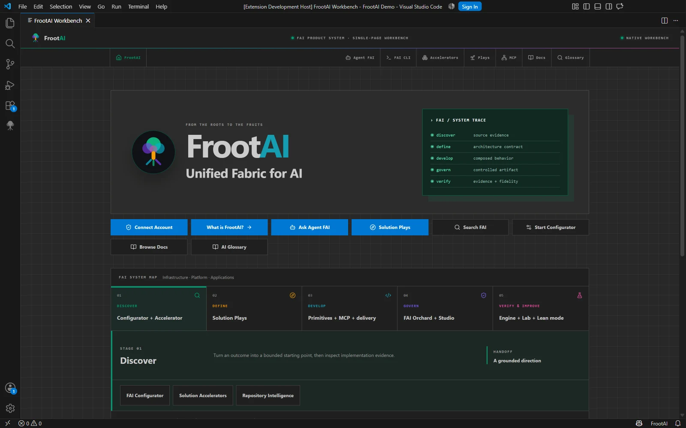Open the Agent FAI nav tab
The width and height of the screenshot is (686, 428).
(x=360, y=57)
